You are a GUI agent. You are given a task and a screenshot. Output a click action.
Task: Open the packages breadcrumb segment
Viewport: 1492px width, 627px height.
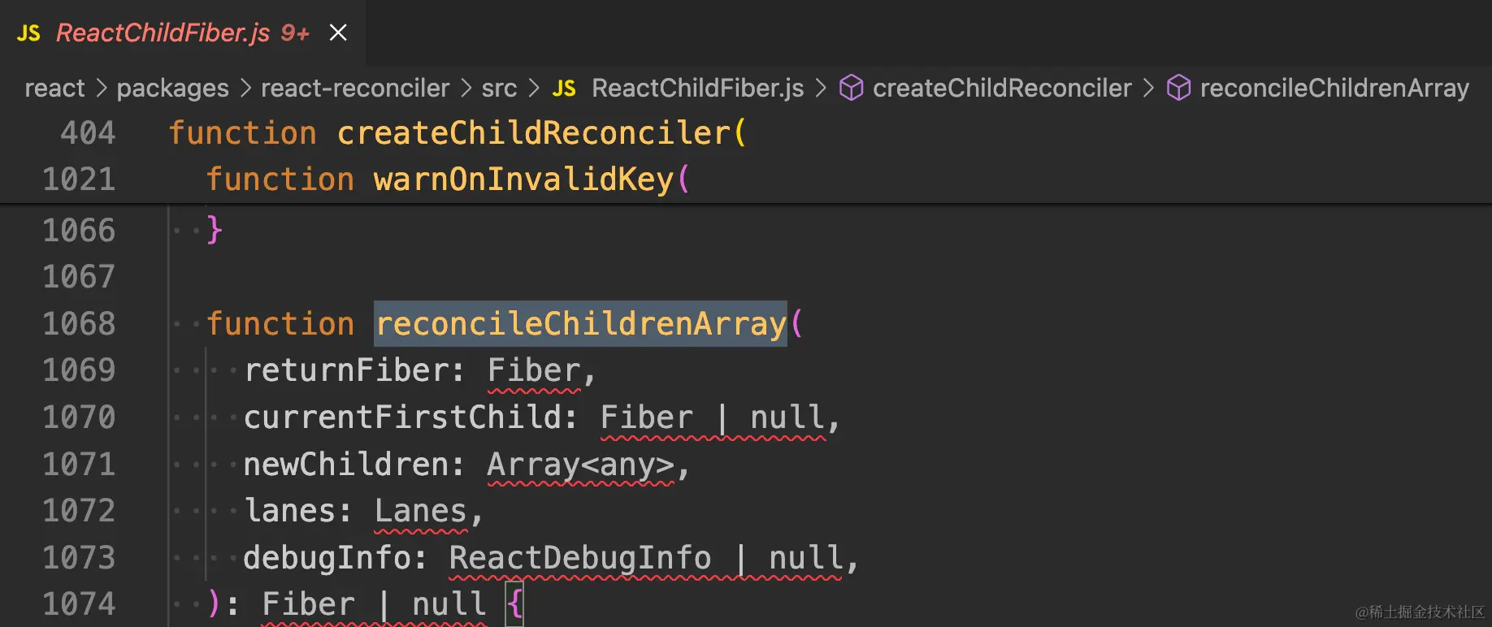172,88
